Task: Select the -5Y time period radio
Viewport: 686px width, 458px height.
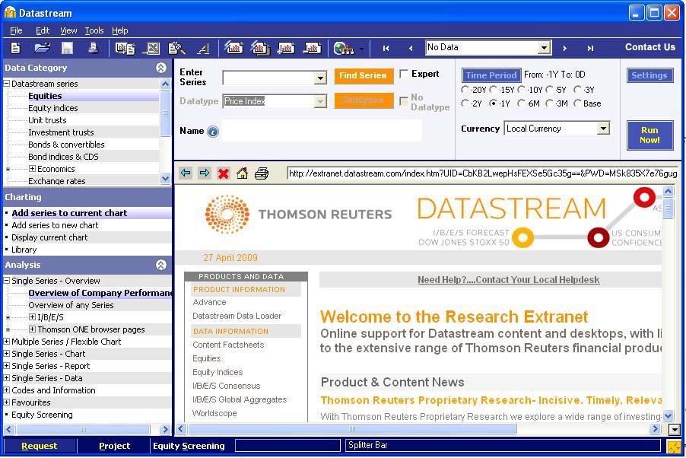Action: point(550,89)
